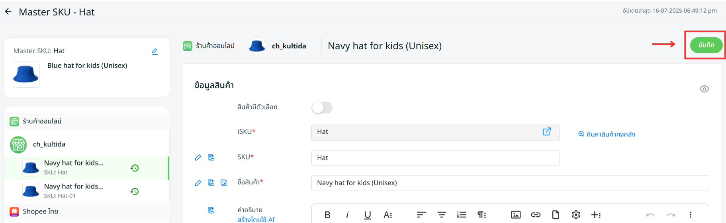Insert link in description editor
Viewport: 726px width, 223px height.
pyautogui.click(x=535, y=215)
